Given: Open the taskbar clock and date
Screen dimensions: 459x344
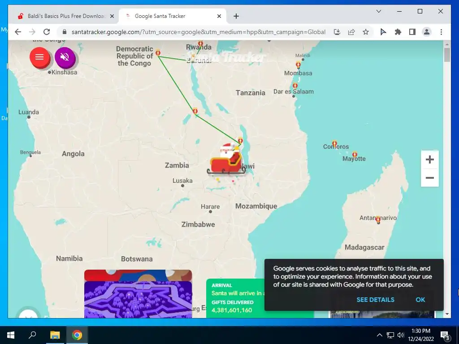Looking at the screenshot, I should (421, 335).
